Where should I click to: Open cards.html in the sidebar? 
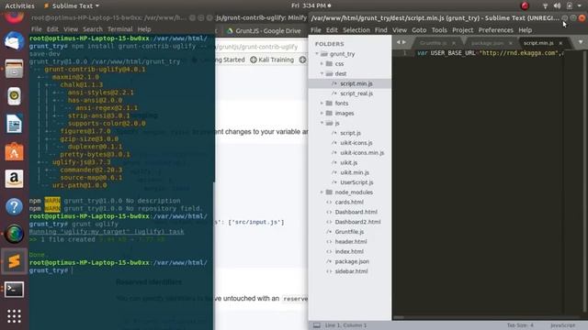point(349,202)
